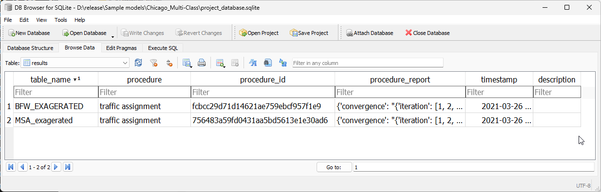Open the Tools menu

pos(61,20)
